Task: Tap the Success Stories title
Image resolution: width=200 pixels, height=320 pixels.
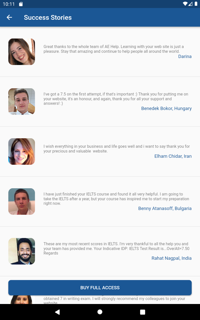Action: click(47, 17)
